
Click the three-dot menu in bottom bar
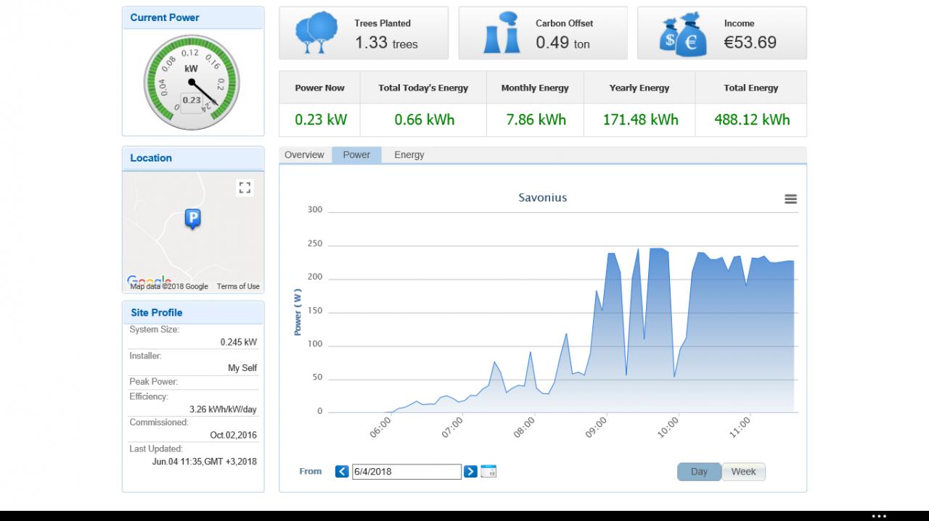[x=879, y=516]
